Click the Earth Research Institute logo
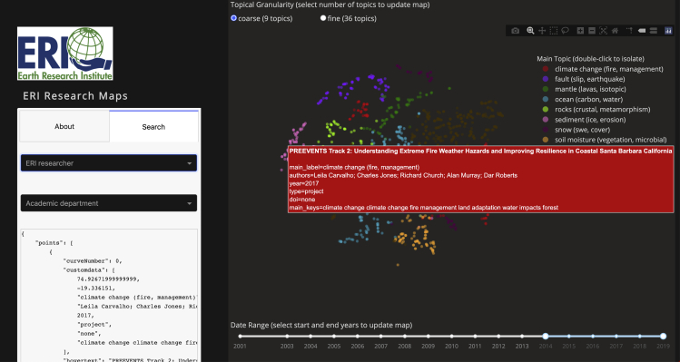Screen dimensions: 680x362 [65, 54]
